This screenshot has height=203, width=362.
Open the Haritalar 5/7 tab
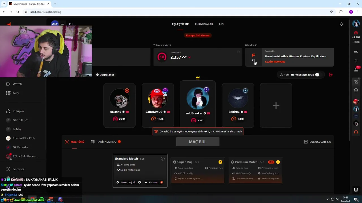point(106,142)
